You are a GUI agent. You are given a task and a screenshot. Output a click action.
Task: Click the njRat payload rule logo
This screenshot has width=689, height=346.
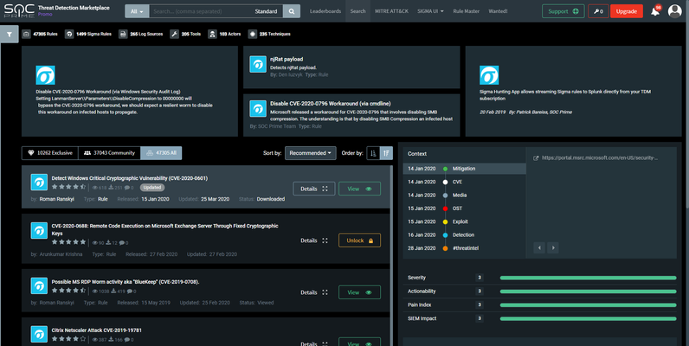tap(258, 64)
